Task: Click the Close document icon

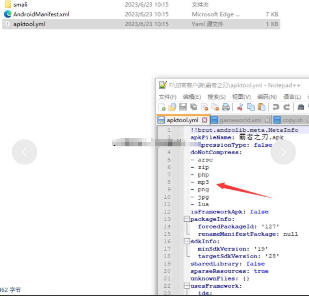Action: pyautogui.click(x=204, y=107)
